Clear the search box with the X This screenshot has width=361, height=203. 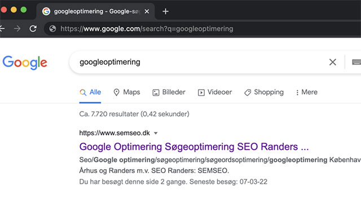332,62
